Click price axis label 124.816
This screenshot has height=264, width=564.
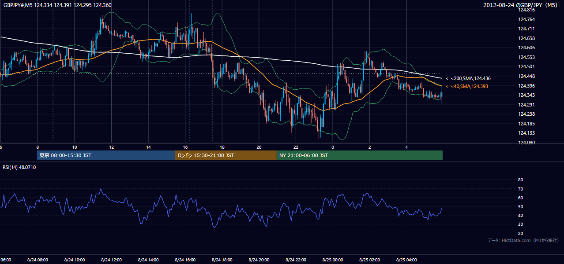click(526, 10)
